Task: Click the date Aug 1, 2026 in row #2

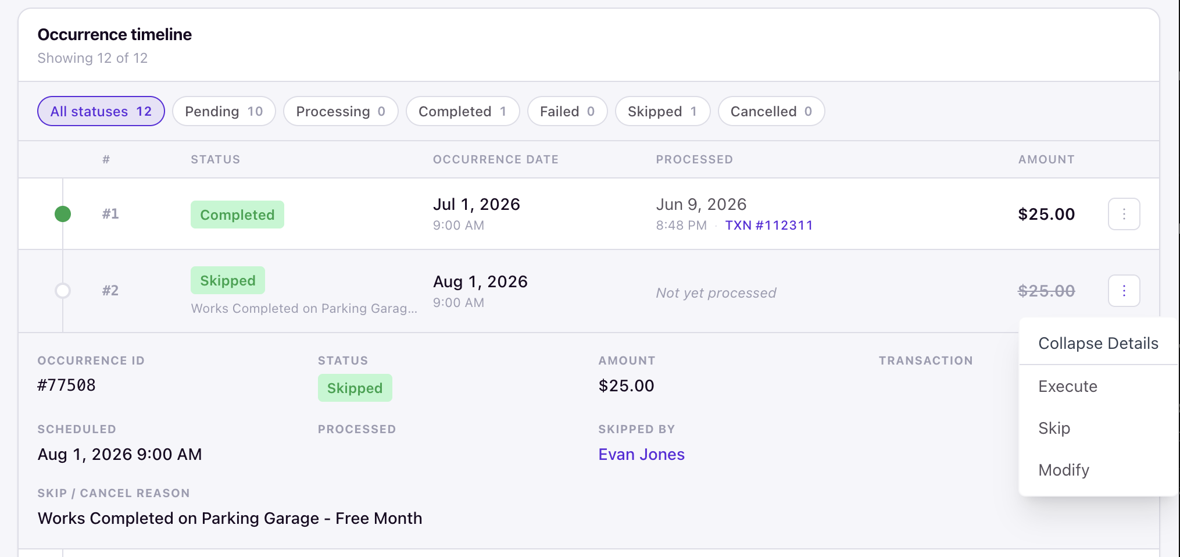Action: (x=481, y=281)
